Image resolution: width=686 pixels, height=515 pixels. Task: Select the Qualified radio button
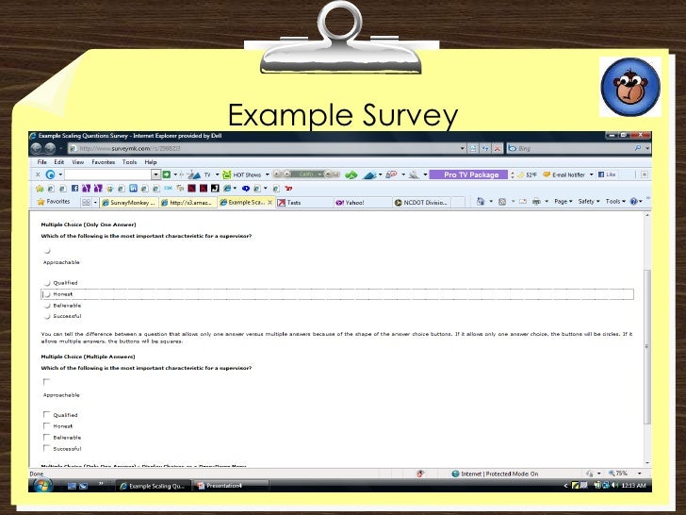47,283
